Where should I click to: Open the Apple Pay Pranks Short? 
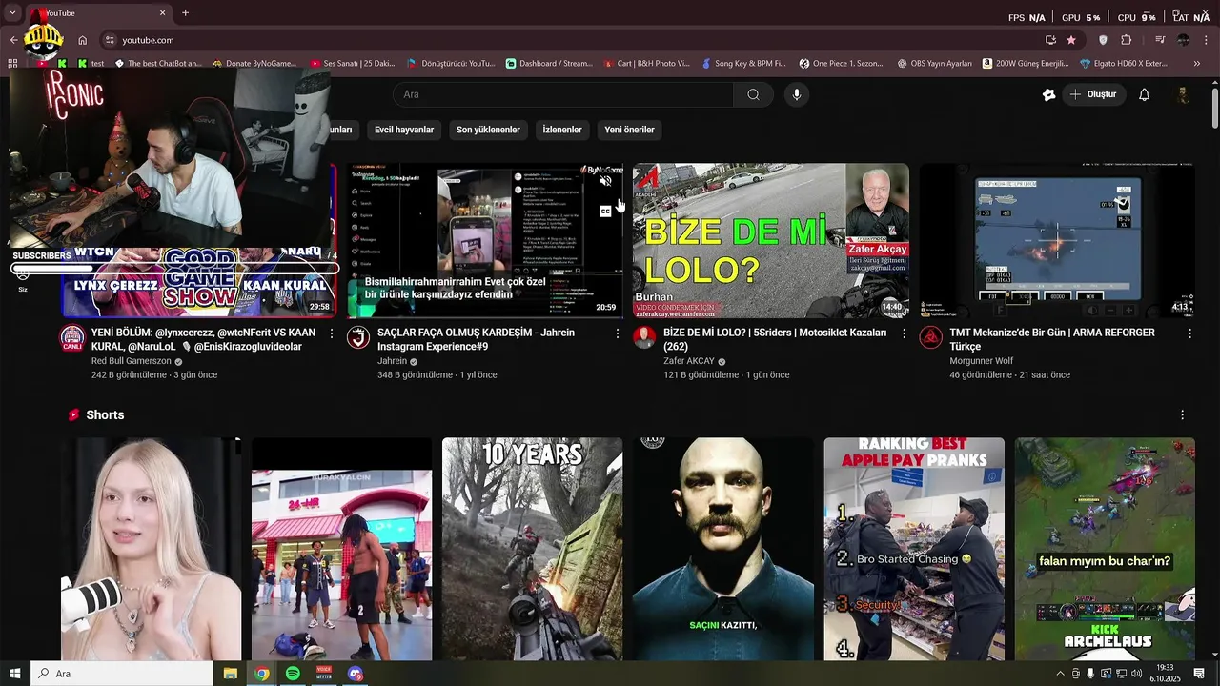click(x=914, y=549)
